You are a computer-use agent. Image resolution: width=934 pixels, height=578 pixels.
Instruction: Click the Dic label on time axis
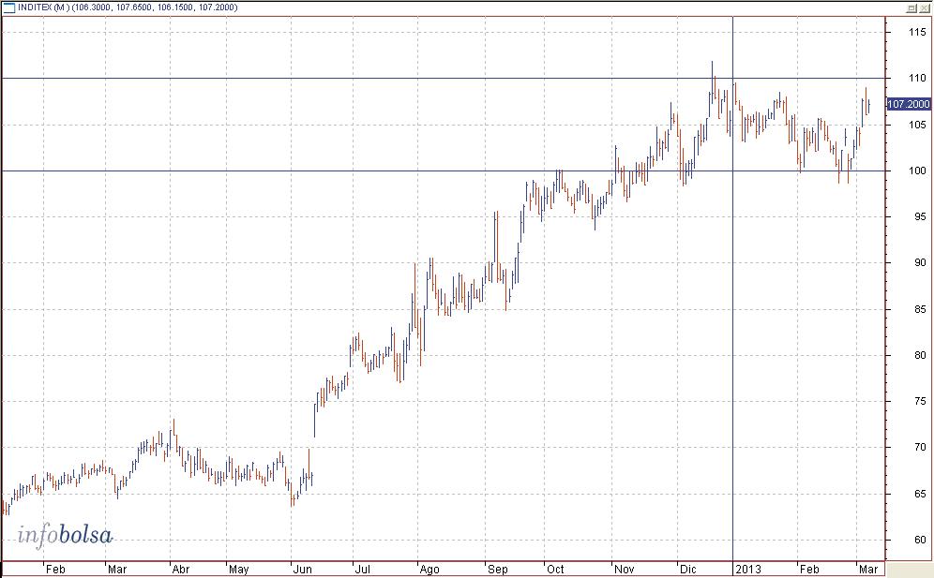pyautogui.click(x=688, y=569)
